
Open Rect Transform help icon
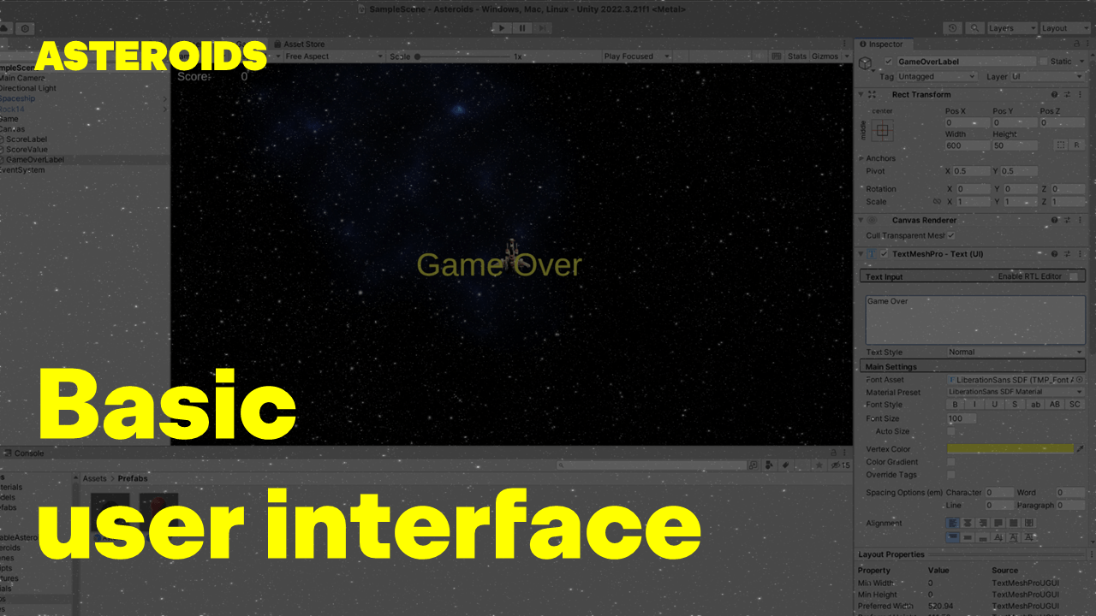[1055, 95]
